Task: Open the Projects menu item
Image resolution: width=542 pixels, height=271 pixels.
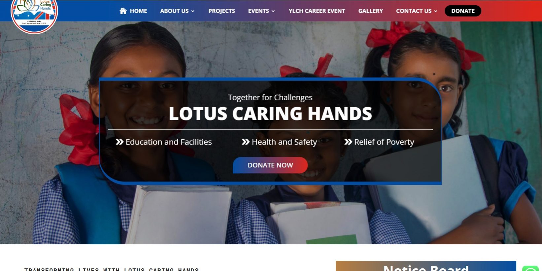Action: click(221, 11)
